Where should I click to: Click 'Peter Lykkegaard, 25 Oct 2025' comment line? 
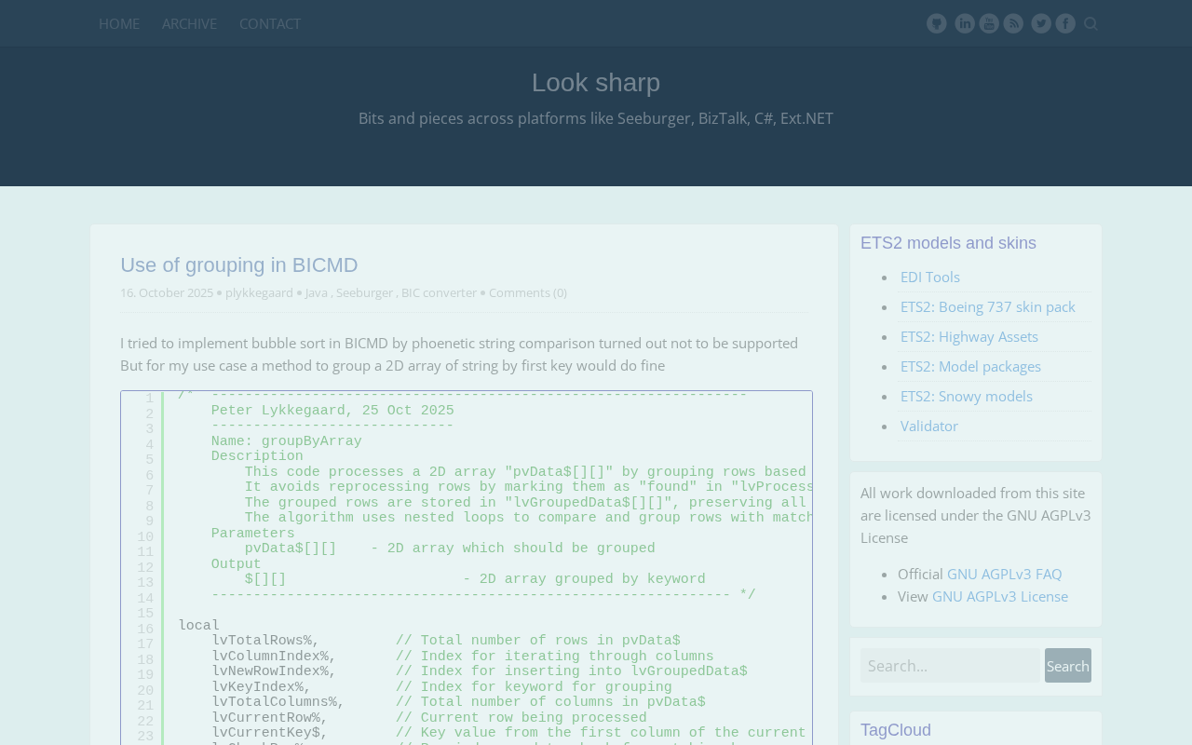pos(332,411)
